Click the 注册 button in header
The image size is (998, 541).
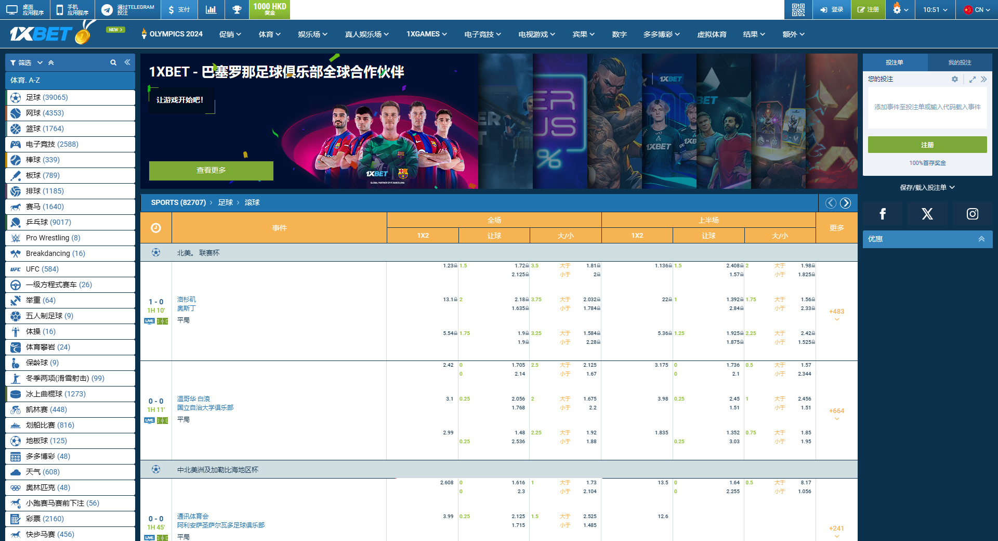869,9
